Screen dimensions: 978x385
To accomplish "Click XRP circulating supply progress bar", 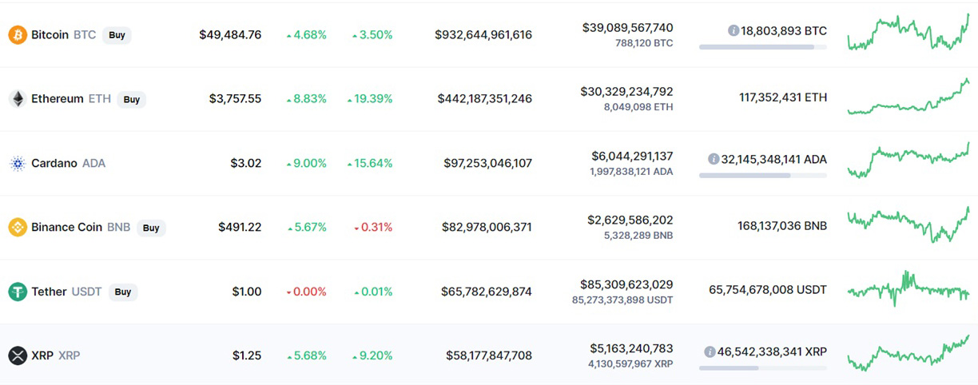I will pos(762,368).
